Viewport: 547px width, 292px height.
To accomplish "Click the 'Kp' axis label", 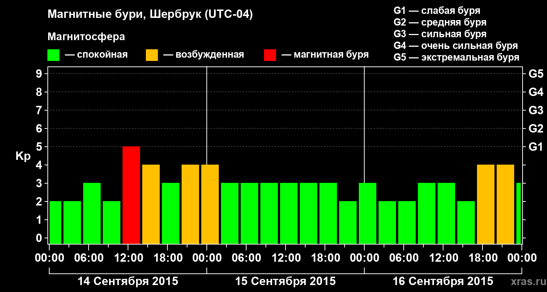I will point(23,156).
